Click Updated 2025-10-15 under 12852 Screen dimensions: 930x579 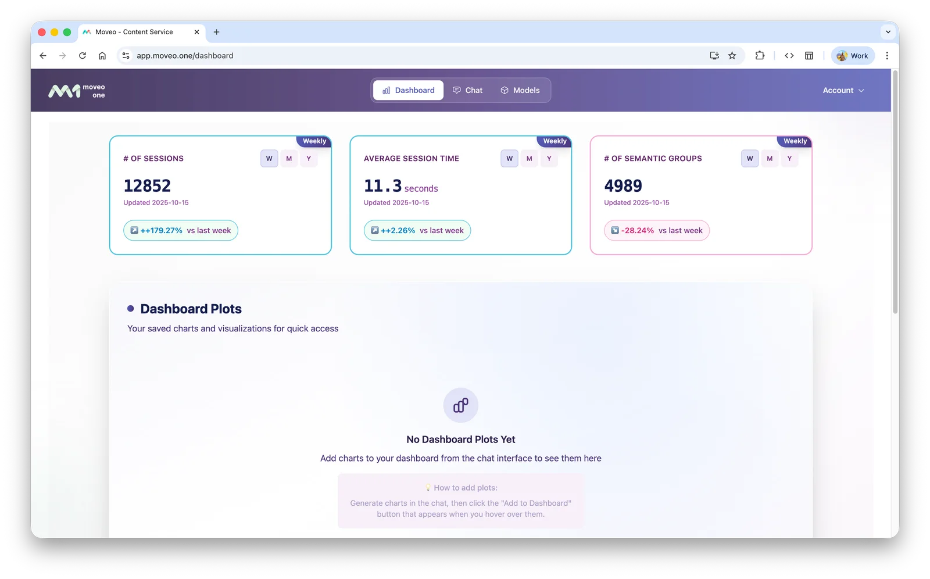coord(156,203)
